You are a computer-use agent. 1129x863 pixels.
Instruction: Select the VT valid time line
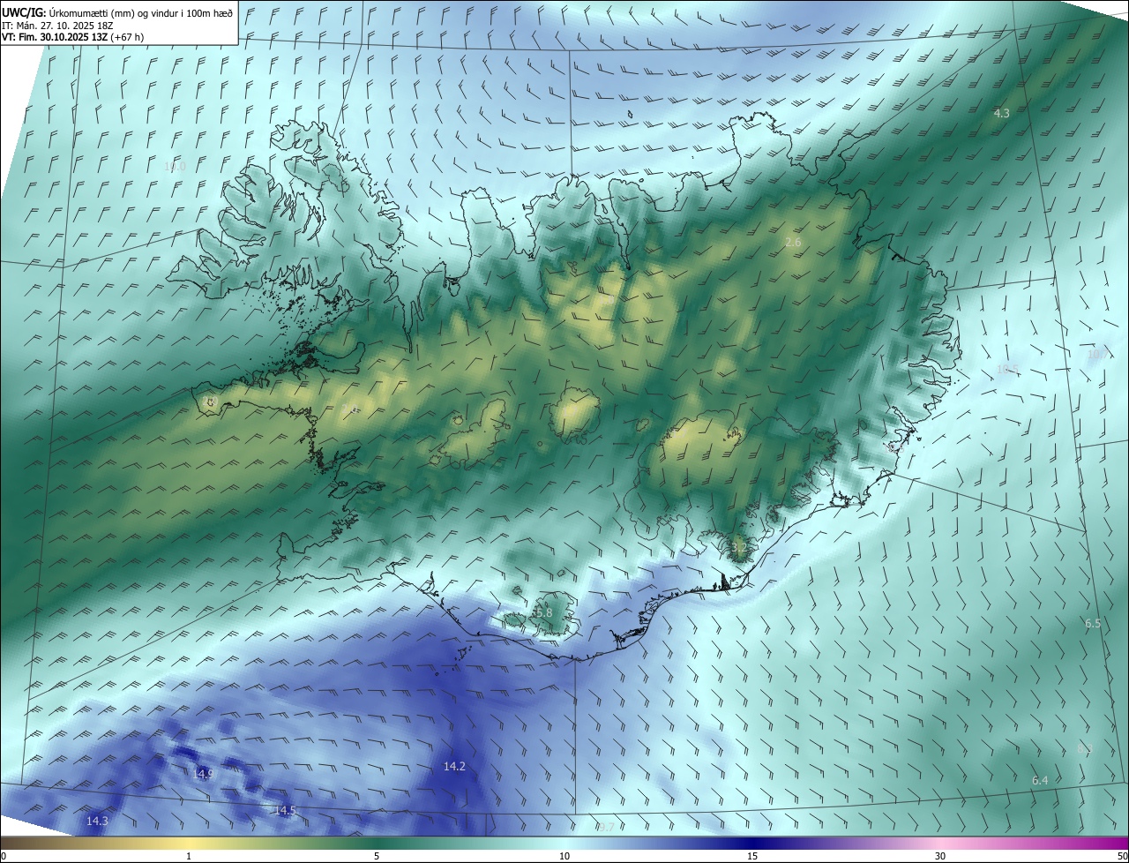pyautogui.click(x=73, y=37)
